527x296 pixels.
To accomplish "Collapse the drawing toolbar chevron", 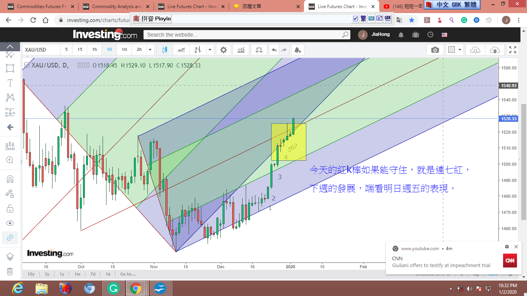I will [10, 47].
